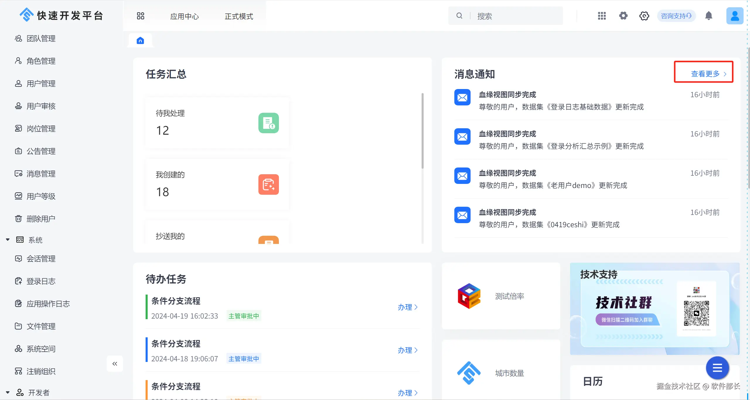Click the nine-dot apps grid icon
The width and height of the screenshot is (750, 400).
tap(602, 16)
